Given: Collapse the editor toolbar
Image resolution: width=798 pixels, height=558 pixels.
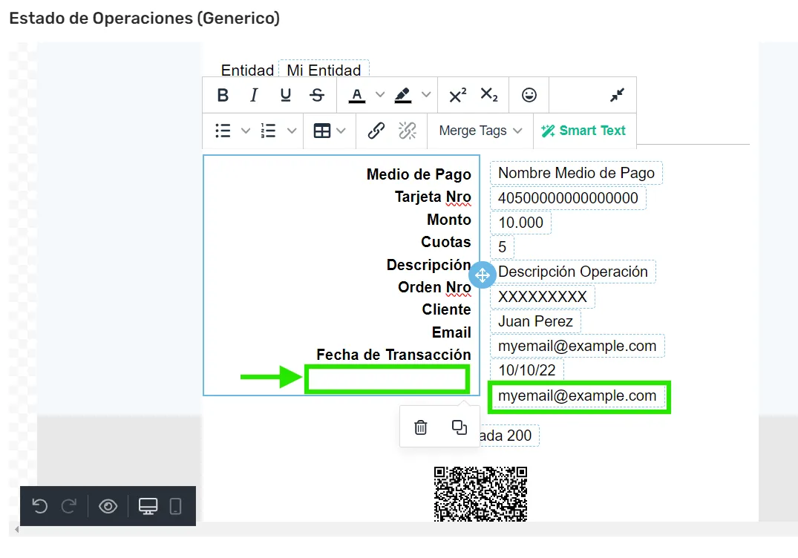Looking at the screenshot, I should tap(617, 95).
